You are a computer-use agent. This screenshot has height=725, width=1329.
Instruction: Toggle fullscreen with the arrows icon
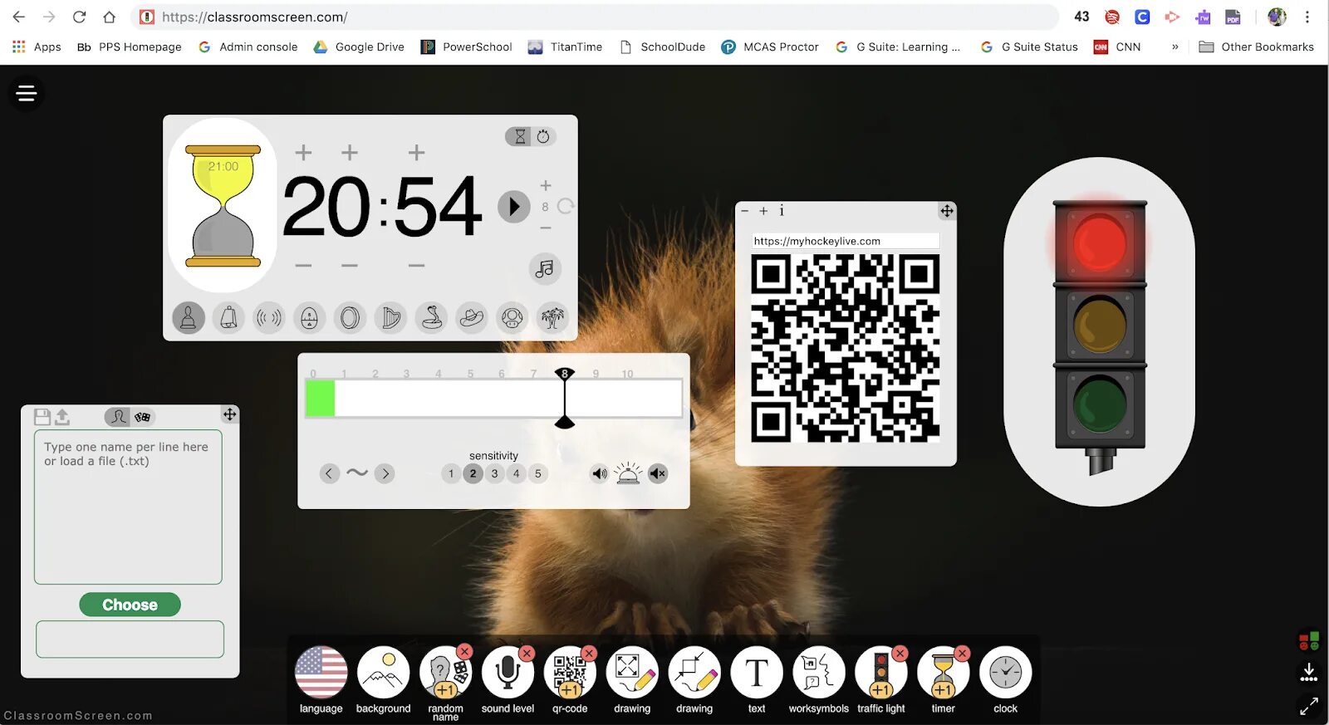[1309, 706]
